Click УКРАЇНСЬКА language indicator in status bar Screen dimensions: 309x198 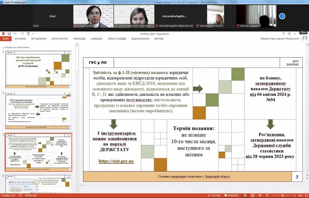(31, 195)
